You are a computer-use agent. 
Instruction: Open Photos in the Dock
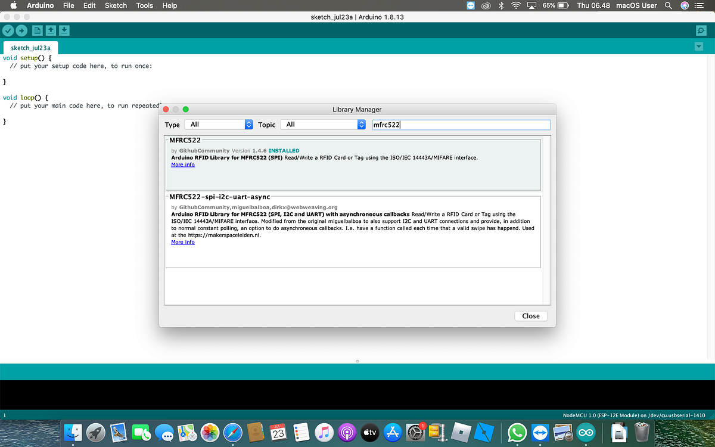tap(210, 433)
